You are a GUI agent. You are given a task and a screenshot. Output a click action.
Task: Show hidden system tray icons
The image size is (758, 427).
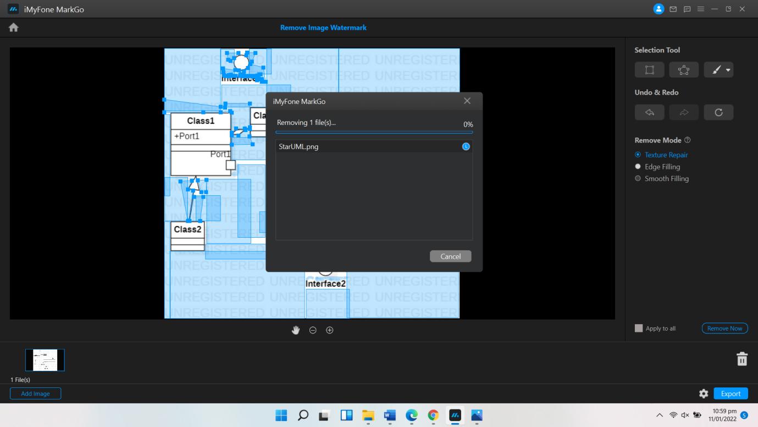pos(660,415)
